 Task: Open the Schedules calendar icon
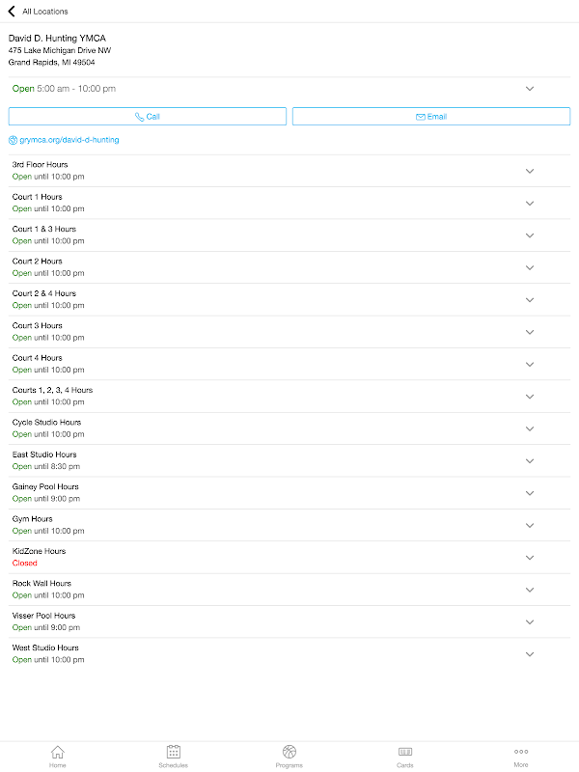click(x=174, y=752)
